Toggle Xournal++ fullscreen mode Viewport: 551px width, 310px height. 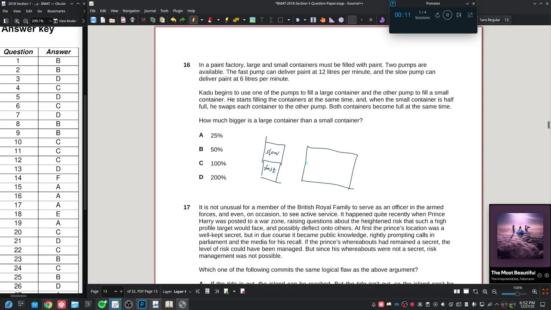click(x=545, y=291)
